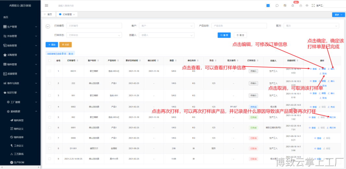Expand the 质量管理 sidebar menu
The height and width of the screenshot is (169, 346).
20,74
